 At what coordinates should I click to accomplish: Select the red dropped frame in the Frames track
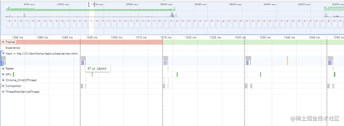[81, 42]
